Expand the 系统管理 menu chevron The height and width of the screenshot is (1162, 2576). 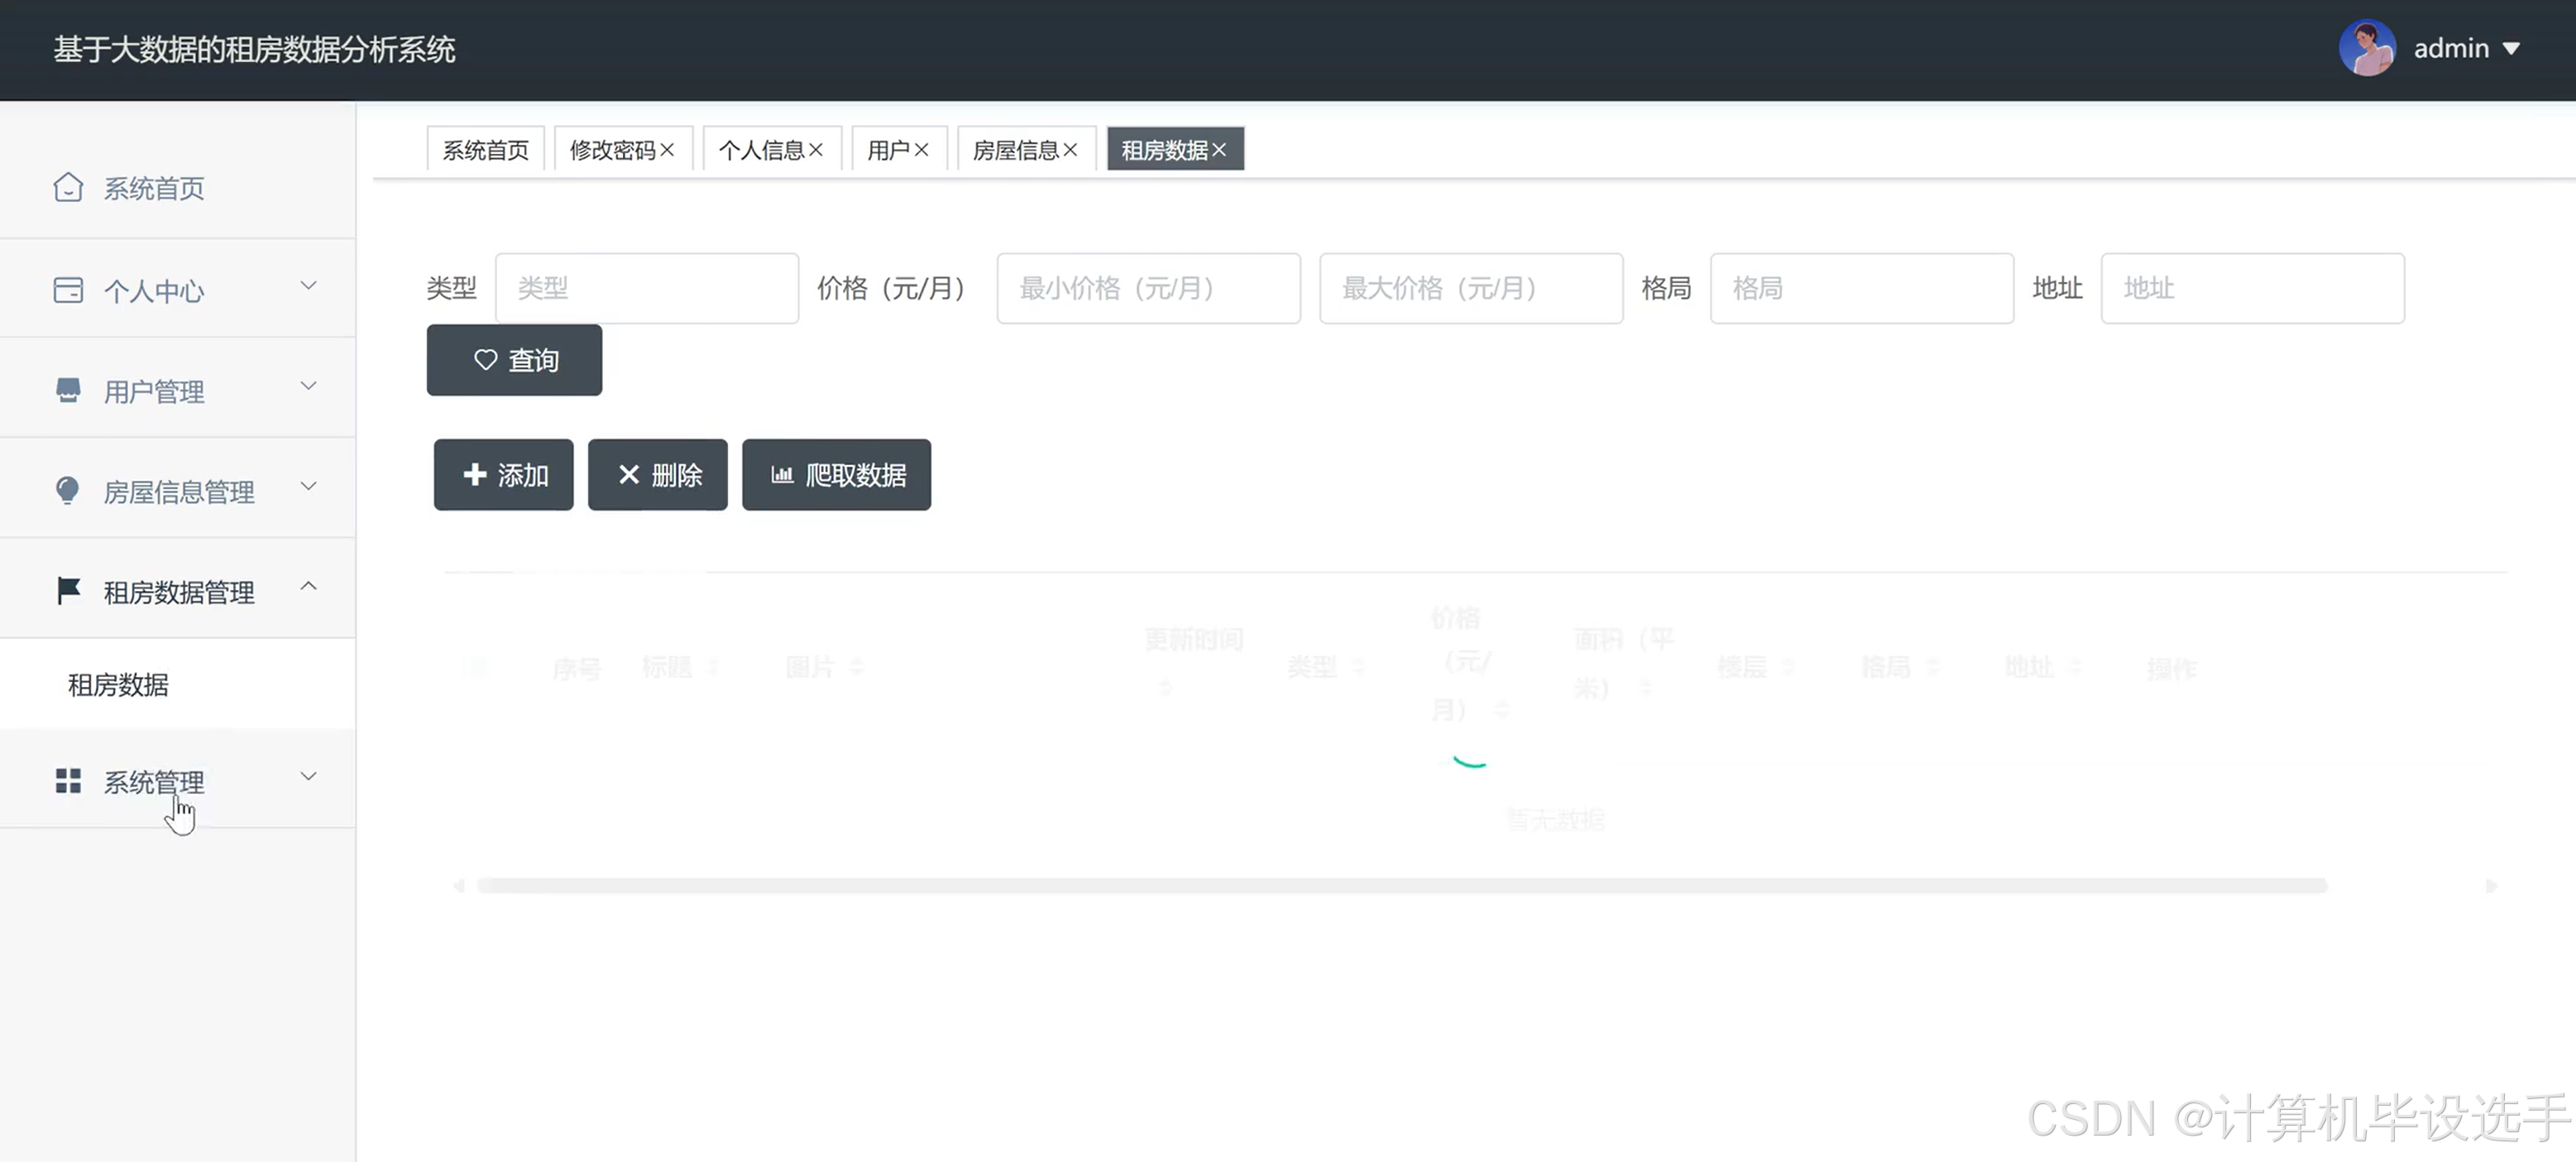(309, 776)
